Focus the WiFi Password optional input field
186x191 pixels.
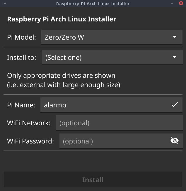coord(121,141)
